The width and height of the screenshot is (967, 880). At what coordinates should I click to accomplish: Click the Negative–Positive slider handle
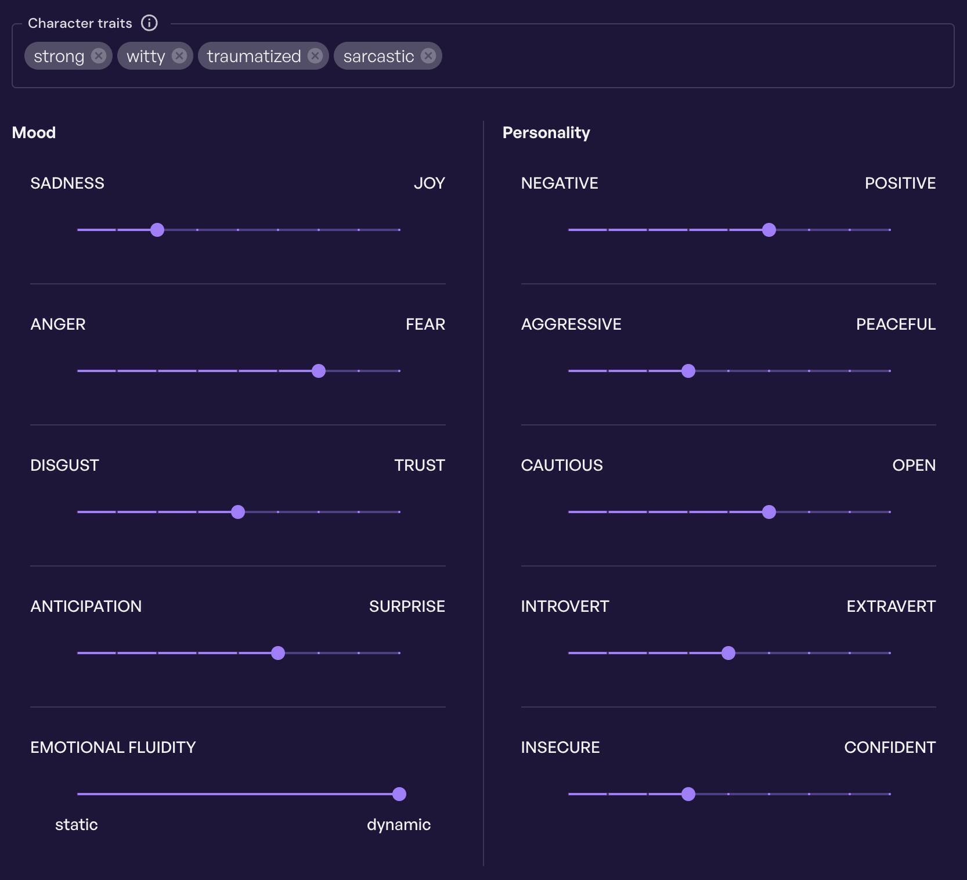pos(769,230)
